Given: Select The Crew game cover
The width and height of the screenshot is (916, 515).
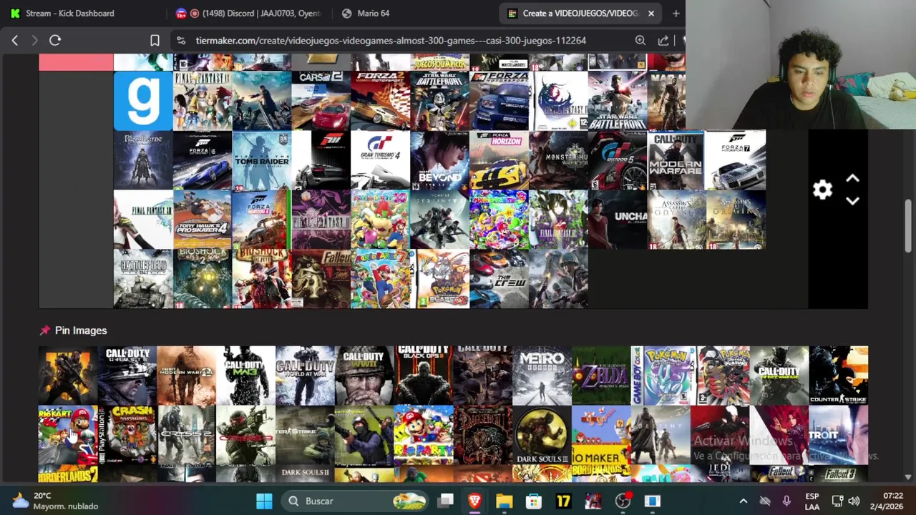Looking at the screenshot, I should [x=499, y=279].
